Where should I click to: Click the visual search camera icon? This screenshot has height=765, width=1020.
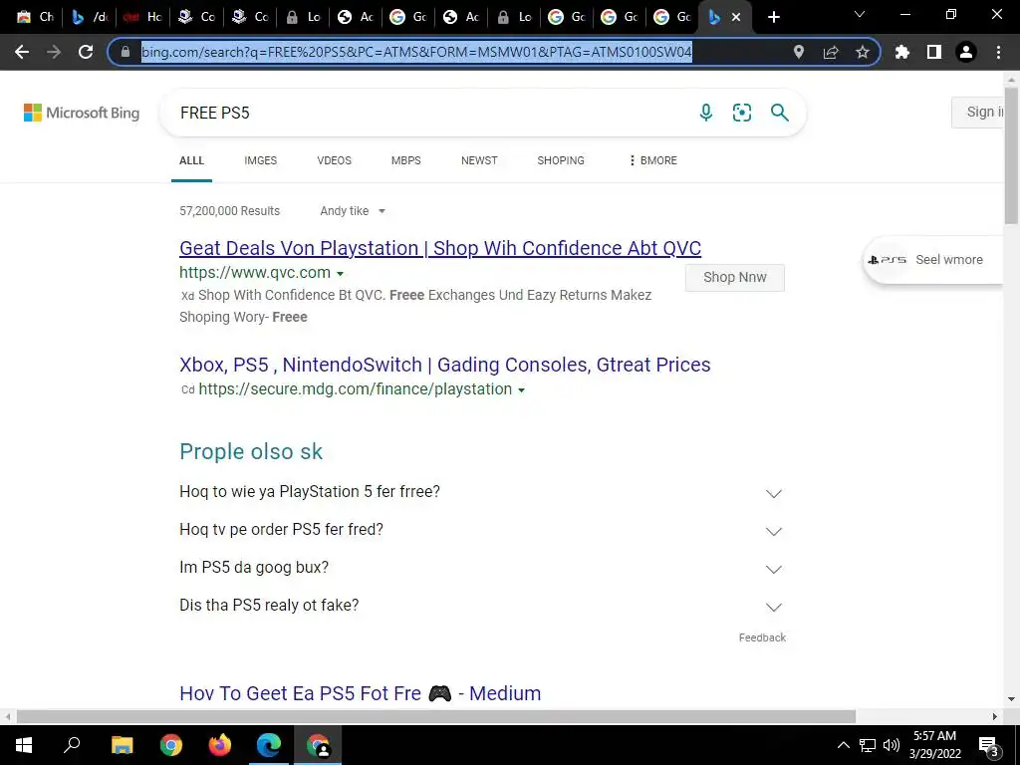[x=741, y=113]
